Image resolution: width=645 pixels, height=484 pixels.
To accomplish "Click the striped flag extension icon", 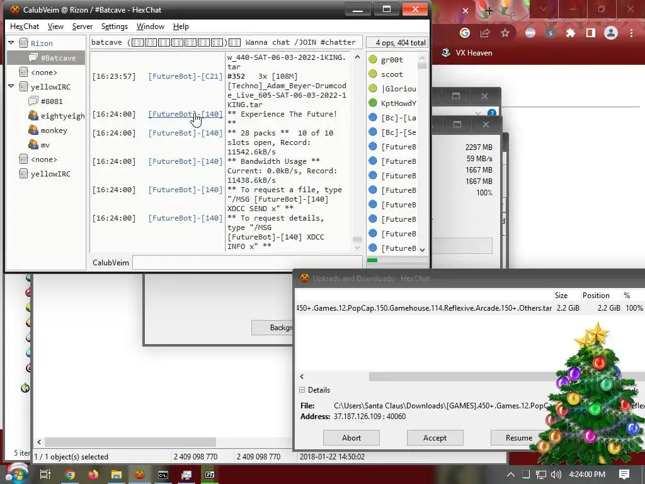I will pyautogui.click(x=530, y=33).
